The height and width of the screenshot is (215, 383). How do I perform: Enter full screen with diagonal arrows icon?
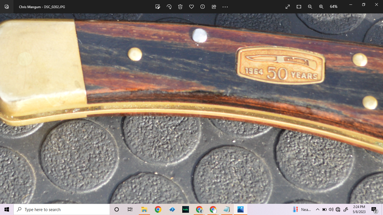coord(288,7)
